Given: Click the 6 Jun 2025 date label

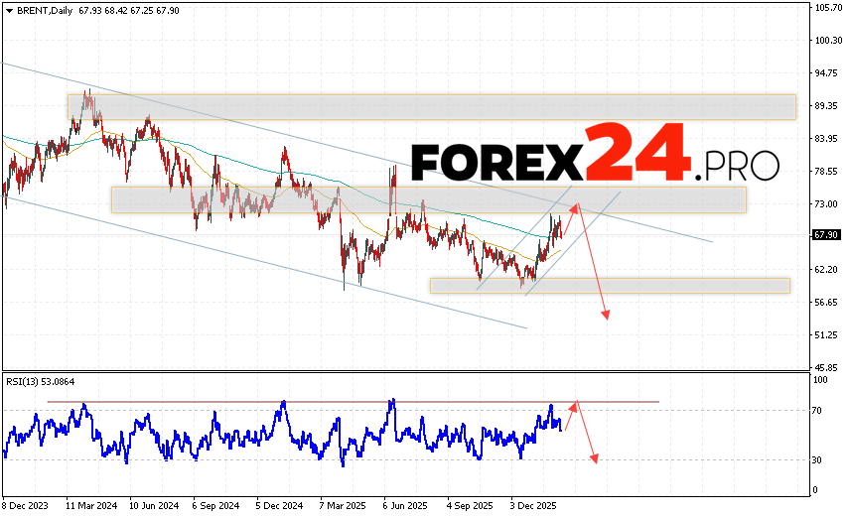Looking at the screenshot, I should (x=404, y=504).
